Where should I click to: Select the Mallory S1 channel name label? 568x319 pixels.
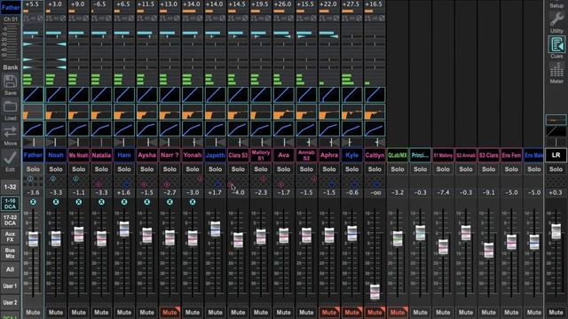pos(261,155)
